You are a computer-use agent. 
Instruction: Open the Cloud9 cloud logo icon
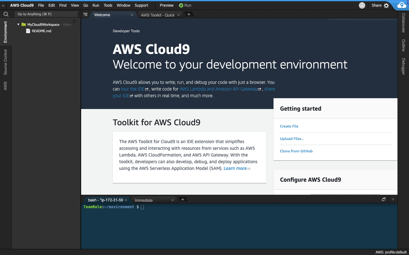pyautogui.click(x=402, y=5)
